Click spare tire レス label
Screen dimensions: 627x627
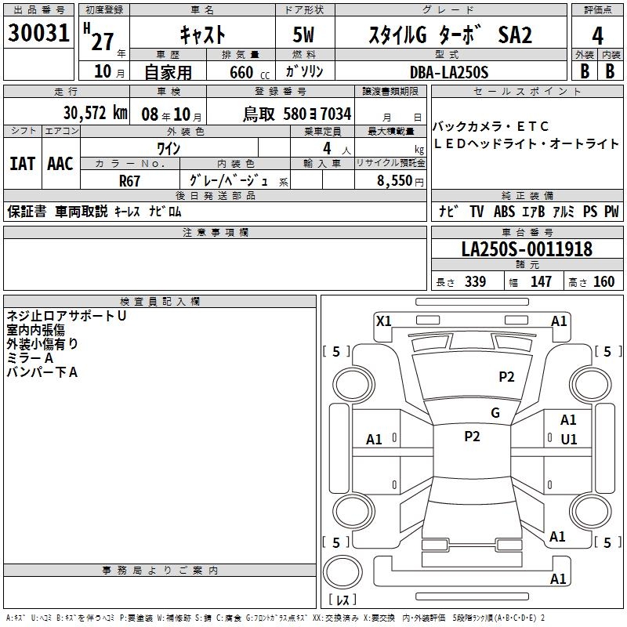tap(342, 599)
